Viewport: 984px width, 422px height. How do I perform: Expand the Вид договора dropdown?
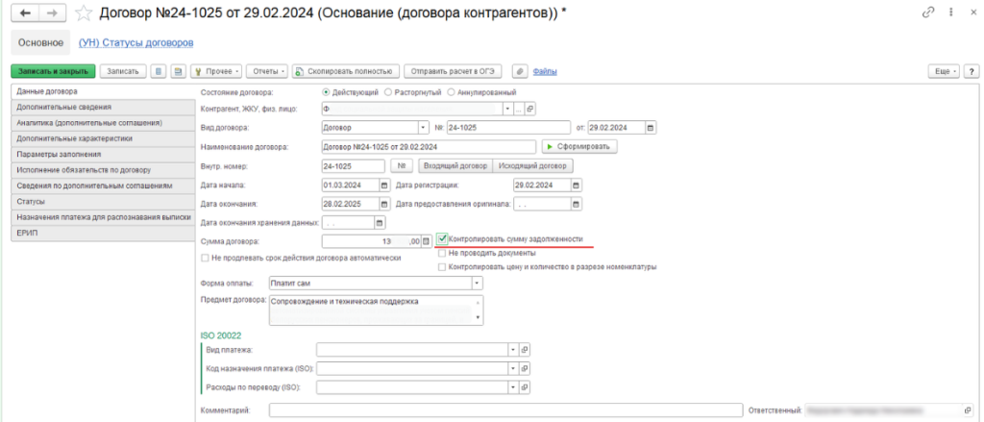424,128
